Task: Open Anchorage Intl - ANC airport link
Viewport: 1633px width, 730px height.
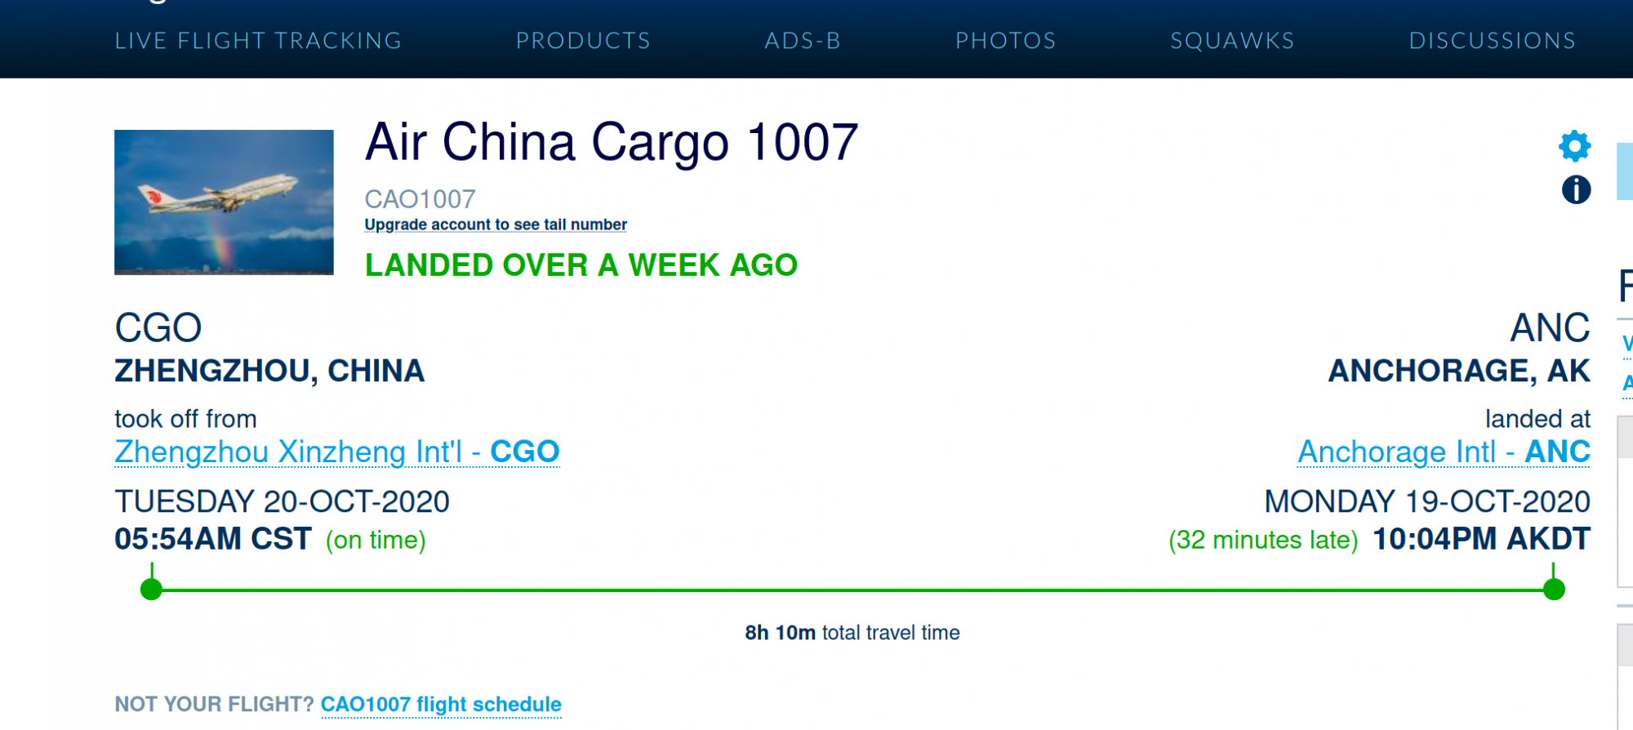Action: coord(1444,452)
